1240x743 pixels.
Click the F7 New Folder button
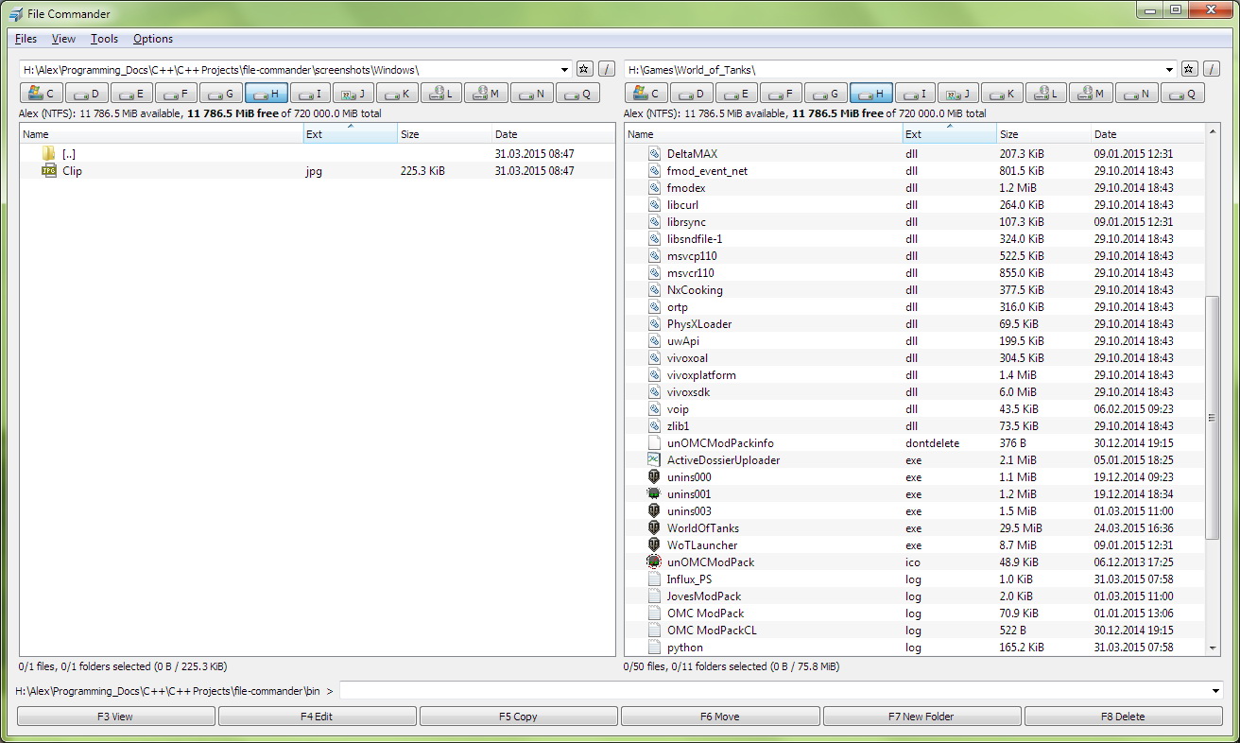pyautogui.click(x=921, y=717)
